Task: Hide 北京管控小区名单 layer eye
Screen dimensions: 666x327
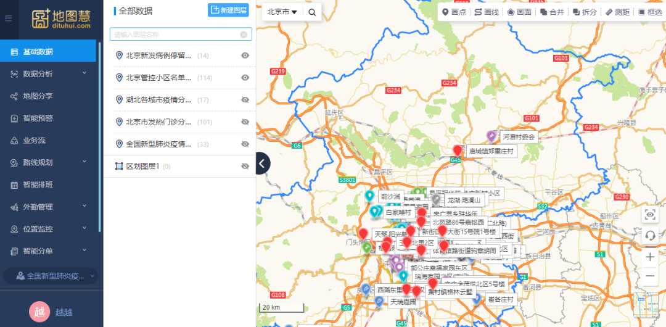Action: coord(245,78)
